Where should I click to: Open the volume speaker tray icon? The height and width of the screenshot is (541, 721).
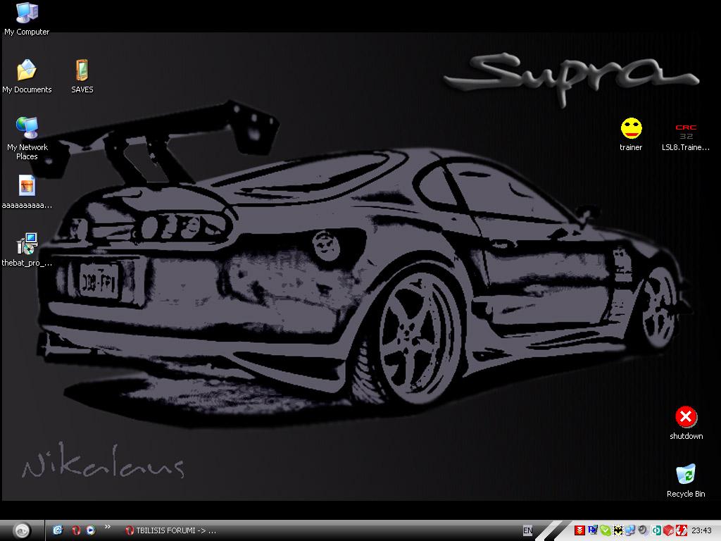coord(643,530)
